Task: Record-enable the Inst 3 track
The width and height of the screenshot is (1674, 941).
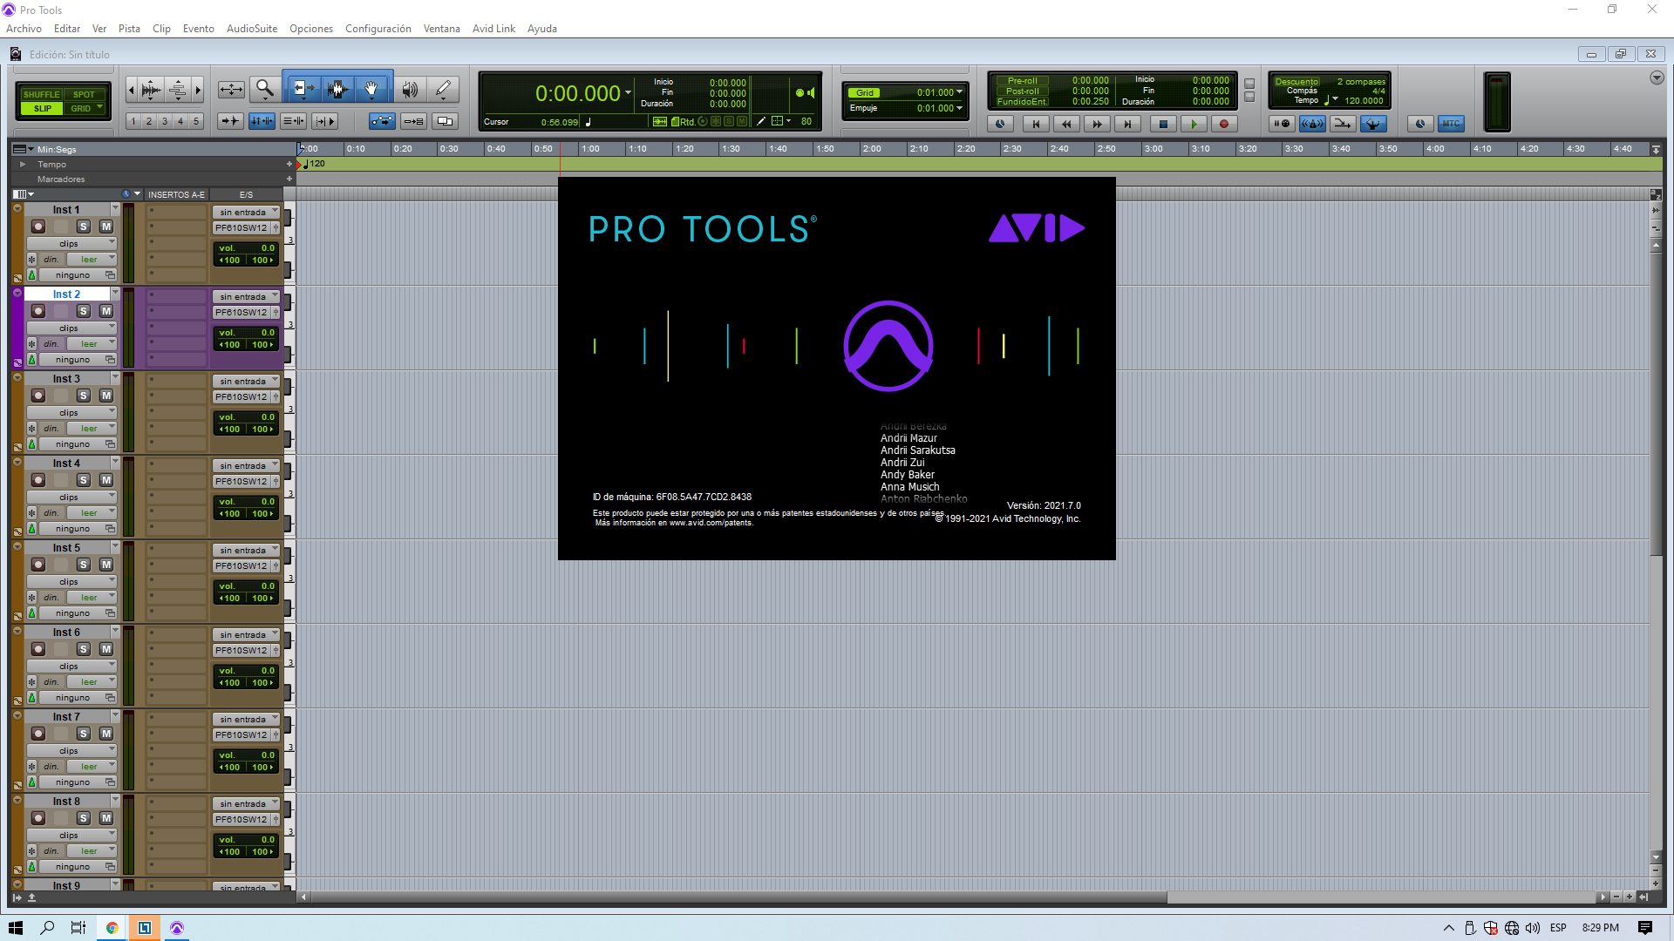Action: (38, 394)
